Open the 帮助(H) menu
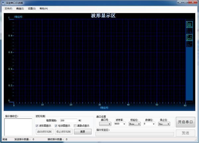This screenshot has height=143, width=199. [x=43, y=8]
